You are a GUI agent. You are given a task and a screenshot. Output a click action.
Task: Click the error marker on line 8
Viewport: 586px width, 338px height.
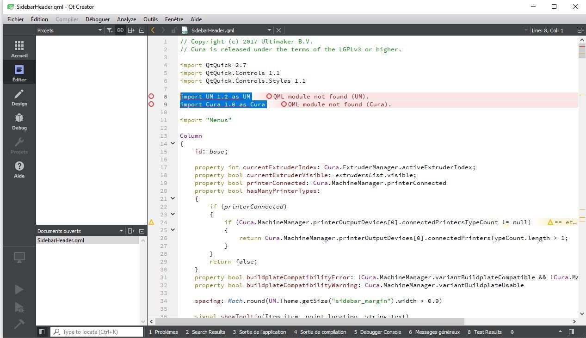point(151,97)
